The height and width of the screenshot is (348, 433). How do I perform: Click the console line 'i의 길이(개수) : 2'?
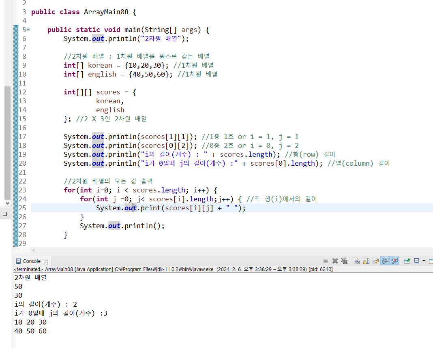click(45, 304)
